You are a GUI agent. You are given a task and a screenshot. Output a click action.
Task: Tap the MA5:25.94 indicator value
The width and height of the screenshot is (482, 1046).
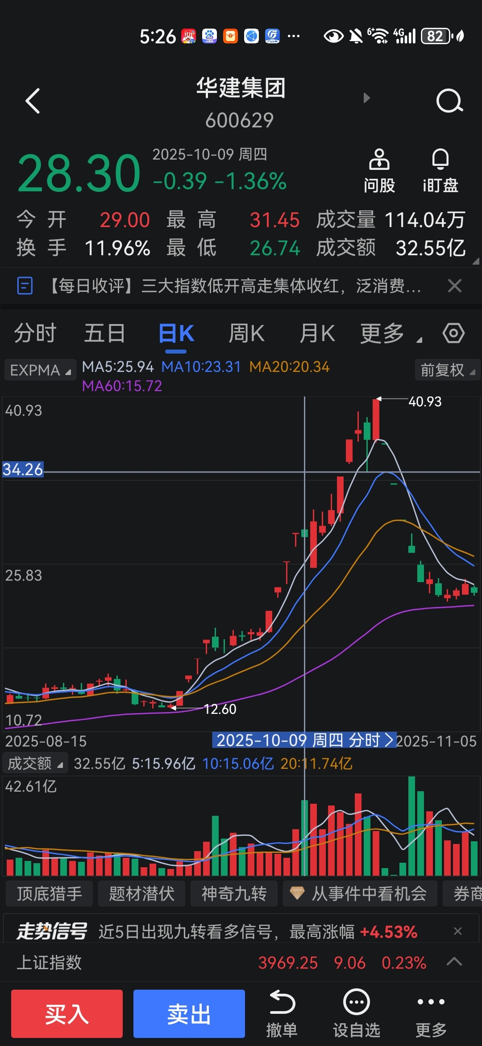[x=118, y=367]
